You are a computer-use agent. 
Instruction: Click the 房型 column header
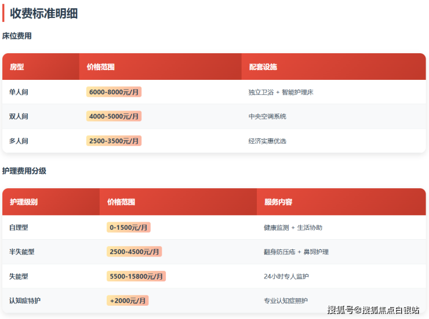[x=17, y=67]
